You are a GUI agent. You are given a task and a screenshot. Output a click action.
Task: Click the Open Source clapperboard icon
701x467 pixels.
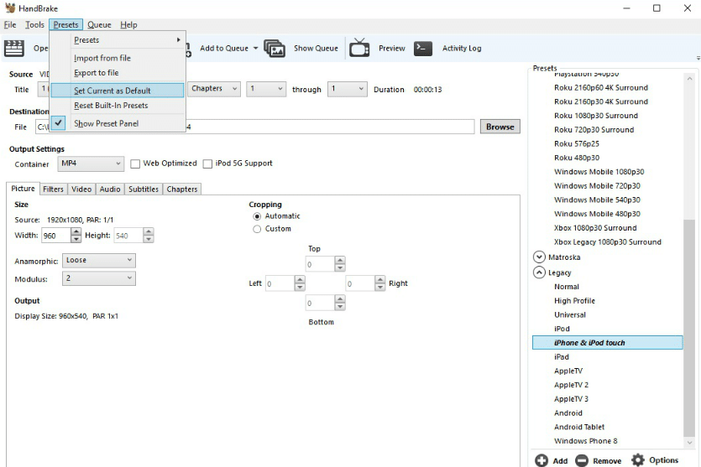pyautogui.click(x=14, y=49)
